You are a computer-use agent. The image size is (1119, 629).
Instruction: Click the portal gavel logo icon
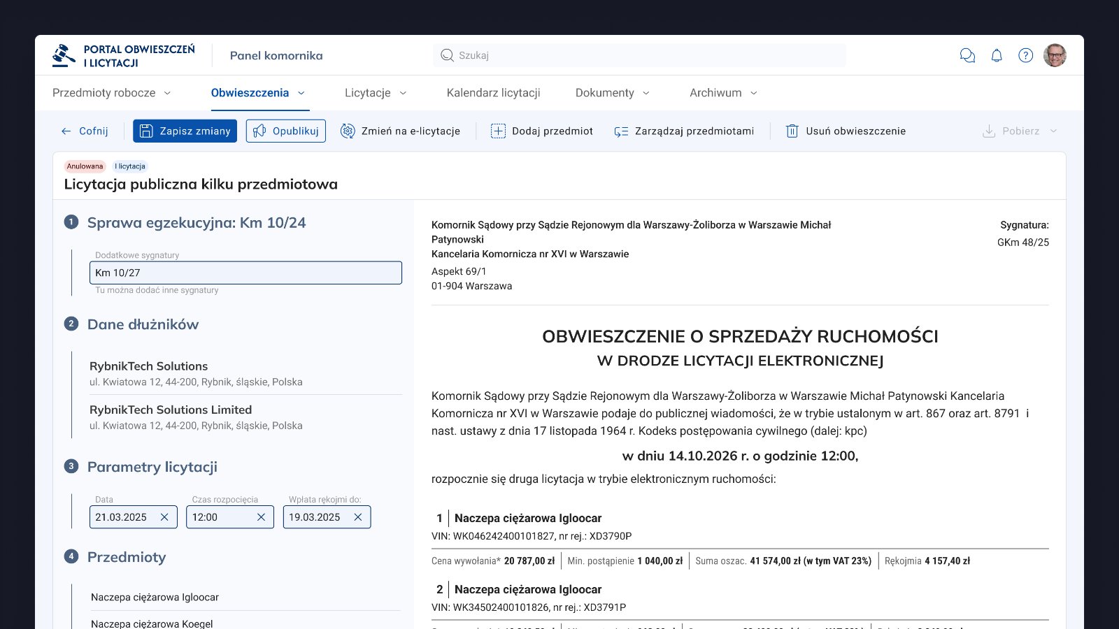coord(64,55)
